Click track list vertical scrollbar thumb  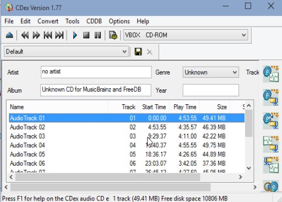pos(249,123)
